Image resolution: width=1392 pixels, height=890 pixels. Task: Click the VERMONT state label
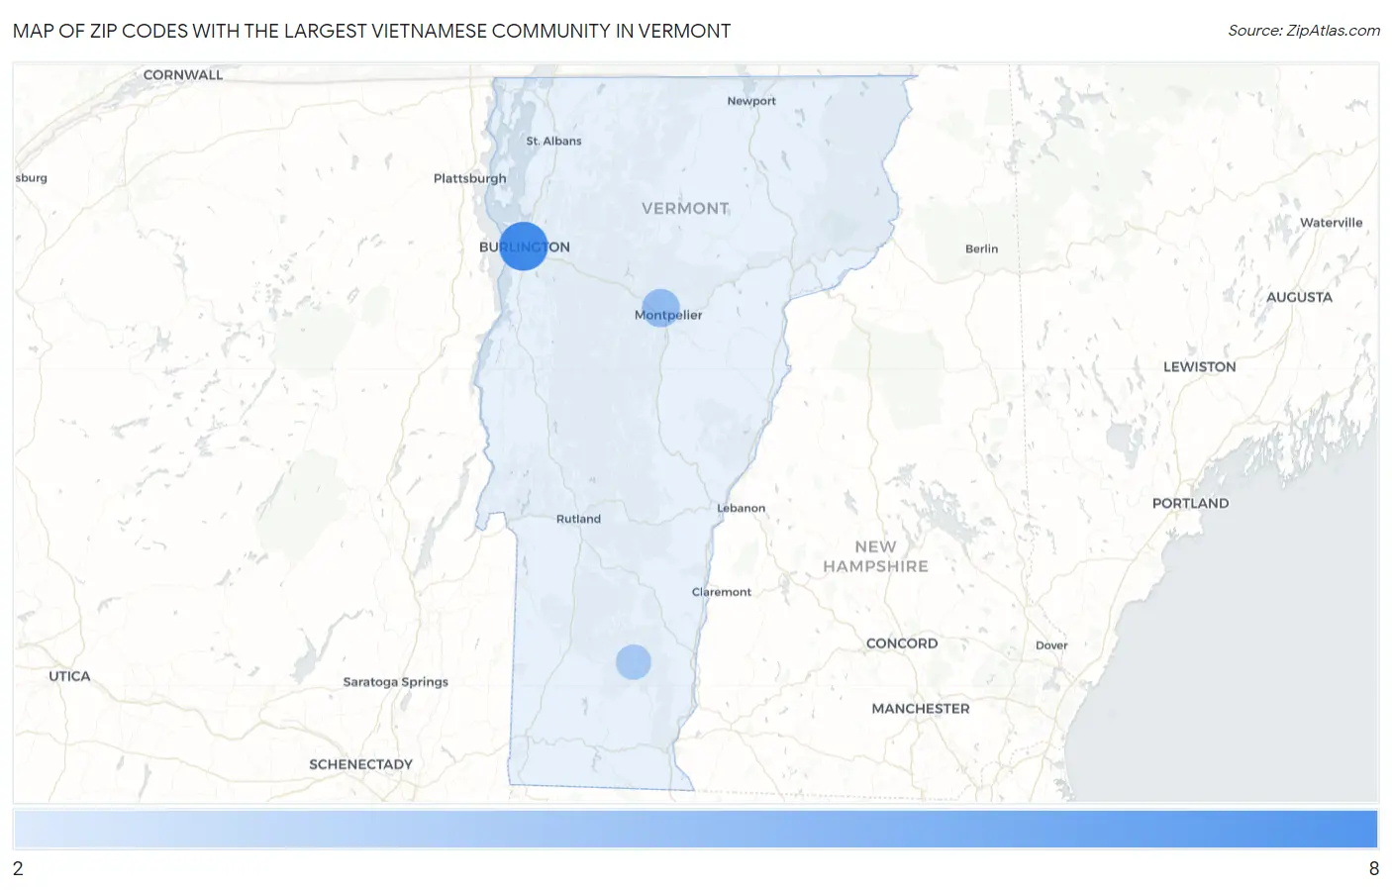(685, 208)
